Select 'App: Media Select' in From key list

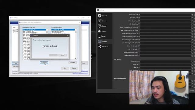(34, 33)
